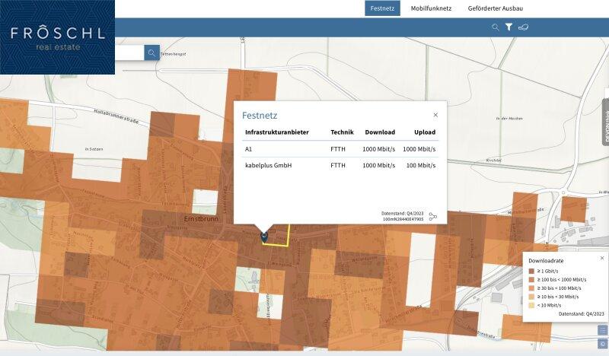Click the blue address search button
This screenshot has height=356, width=609.
[151, 53]
